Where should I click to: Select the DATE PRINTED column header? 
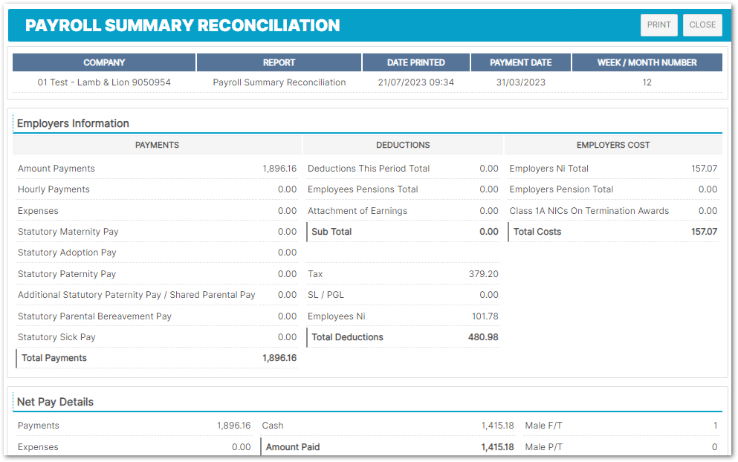click(415, 62)
